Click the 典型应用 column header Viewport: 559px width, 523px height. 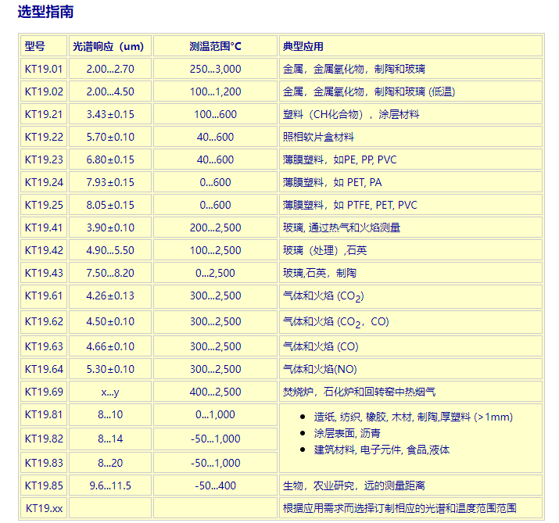[303, 46]
